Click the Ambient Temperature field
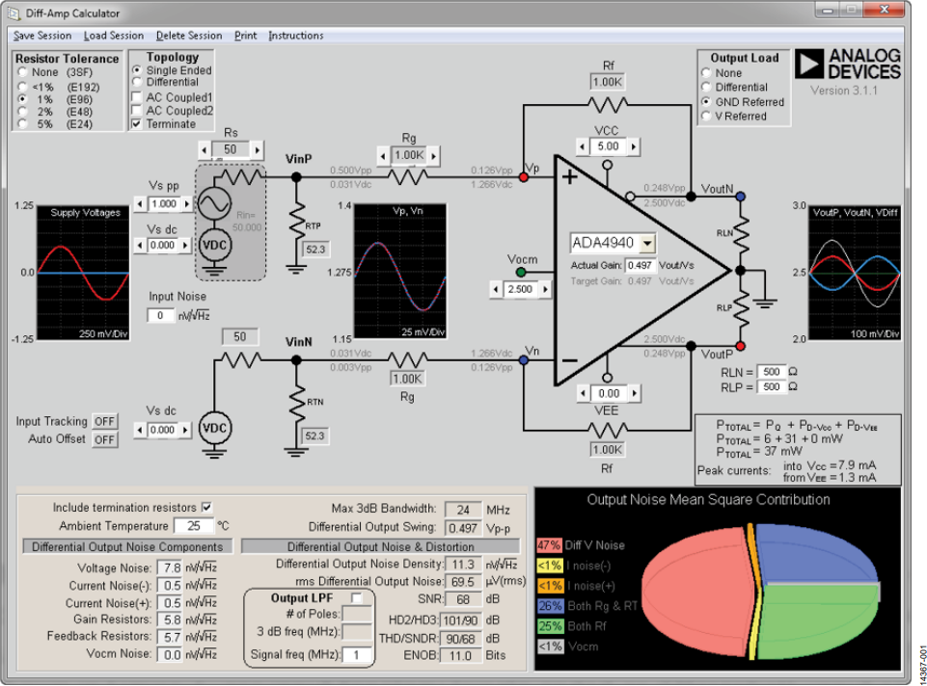Image resolution: width=927 pixels, height=686 pixels. click(193, 525)
